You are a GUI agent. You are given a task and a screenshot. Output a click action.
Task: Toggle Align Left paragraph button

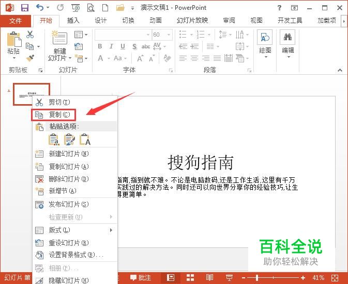click(183, 58)
